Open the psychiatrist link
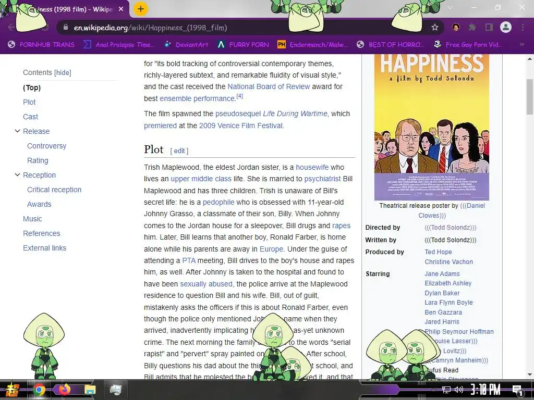 pyautogui.click(x=322, y=179)
